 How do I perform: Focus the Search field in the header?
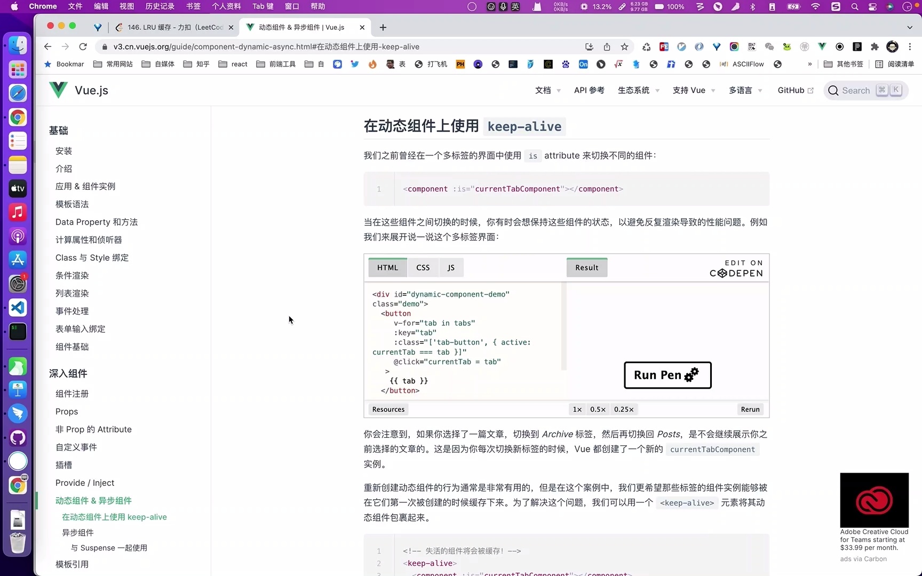pos(864,90)
